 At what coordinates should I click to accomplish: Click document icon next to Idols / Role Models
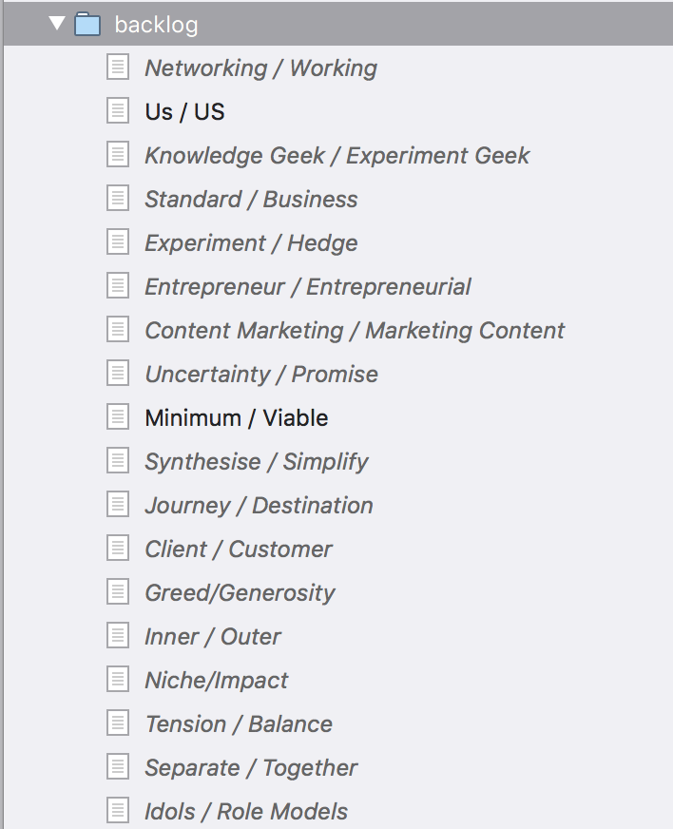[x=117, y=811]
